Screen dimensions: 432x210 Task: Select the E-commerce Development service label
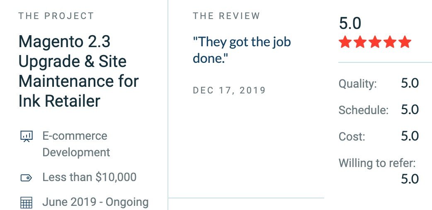(x=76, y=144)
